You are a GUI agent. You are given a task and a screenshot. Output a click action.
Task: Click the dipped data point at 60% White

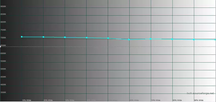click(129, 39)
